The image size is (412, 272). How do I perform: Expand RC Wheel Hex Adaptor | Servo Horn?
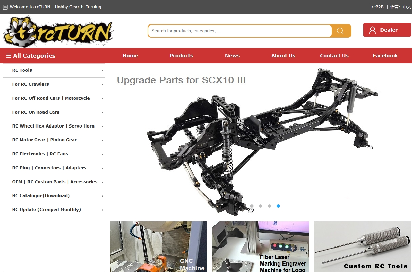[x=54, y=126]
